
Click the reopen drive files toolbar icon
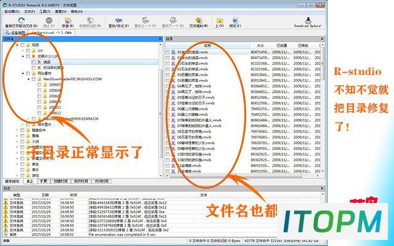(x=22, y=20)
